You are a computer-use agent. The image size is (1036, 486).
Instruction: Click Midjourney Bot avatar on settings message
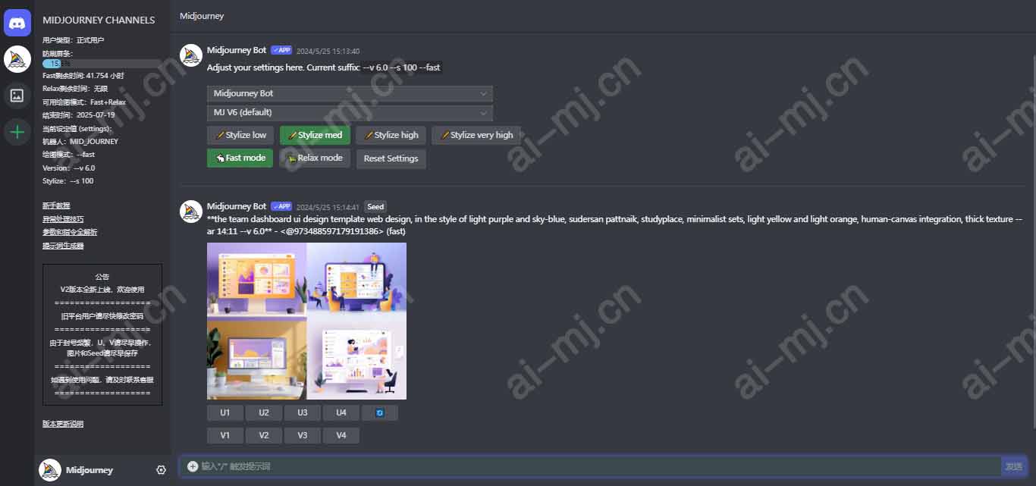point(191,55)
